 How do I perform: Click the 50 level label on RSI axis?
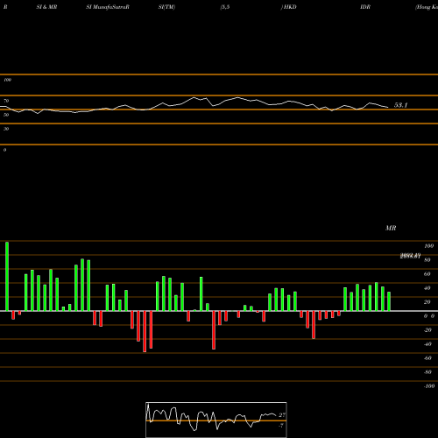(x=6, y=115)
